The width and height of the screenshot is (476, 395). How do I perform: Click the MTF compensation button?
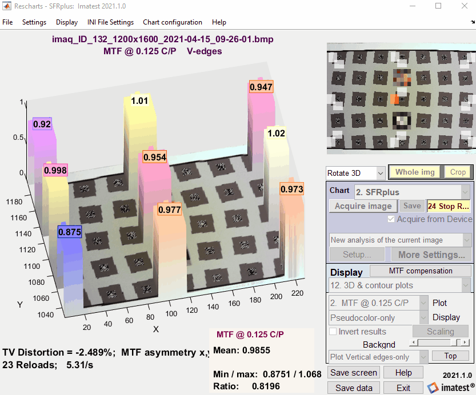coord(421,271)
